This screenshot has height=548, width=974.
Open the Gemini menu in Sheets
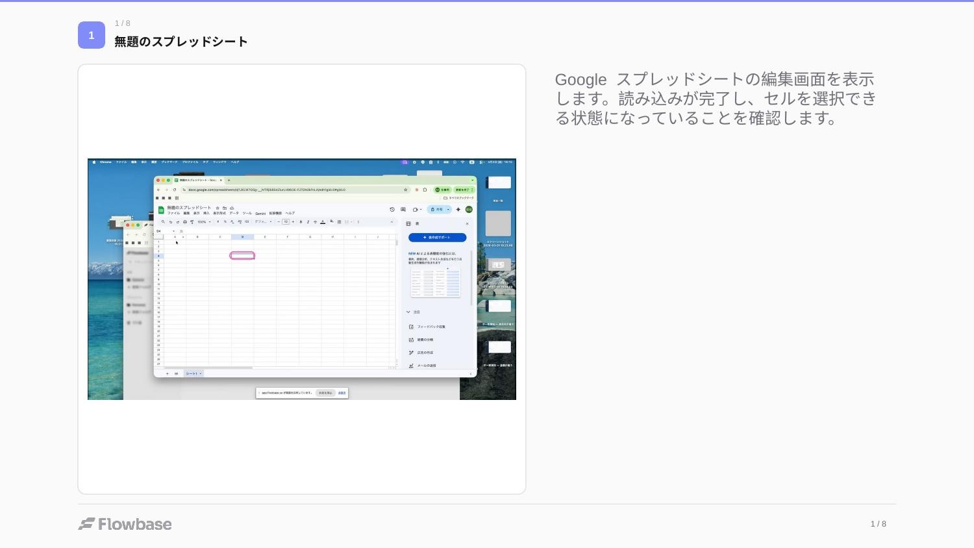click(x=260, y=214)
